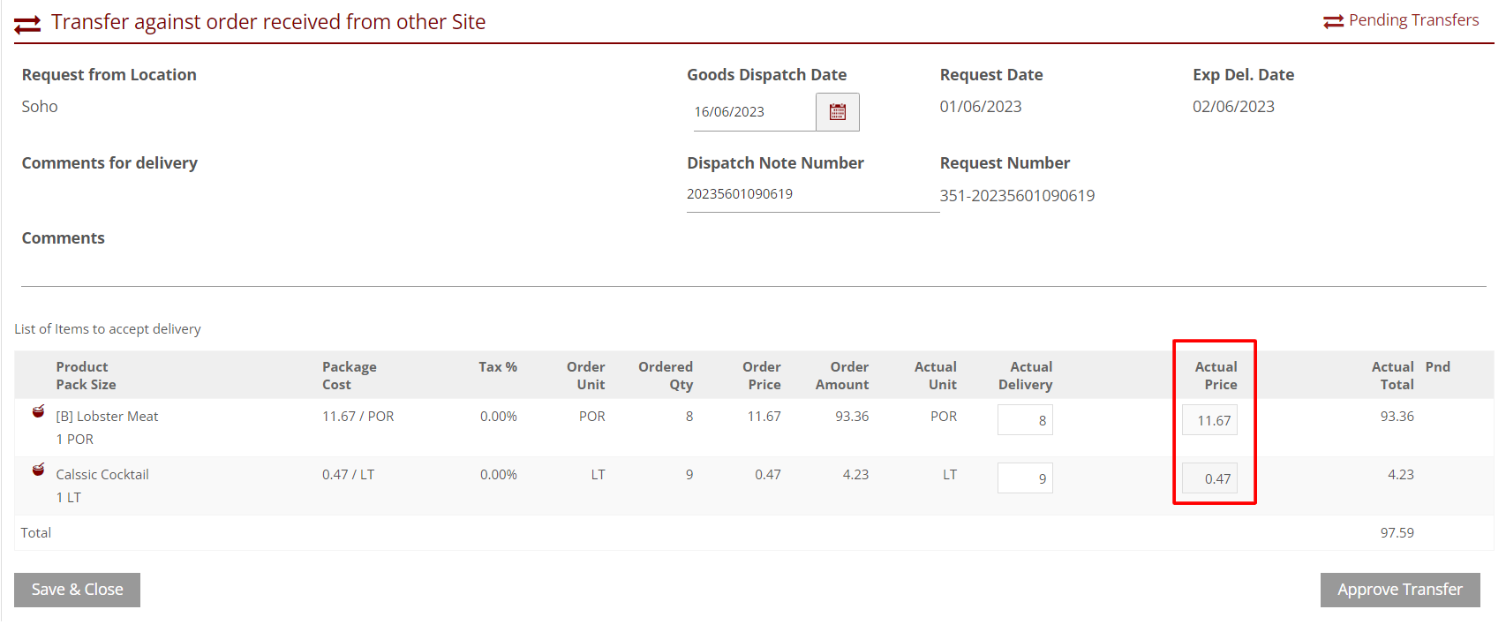
Task: Click the Goods Dispatch Date field
Action: 753,112
